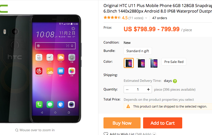Image resolution: width=212 pixels, height=135 pixels.
Task: Choose the Pre-Sale Red color option
Action: 174,62
